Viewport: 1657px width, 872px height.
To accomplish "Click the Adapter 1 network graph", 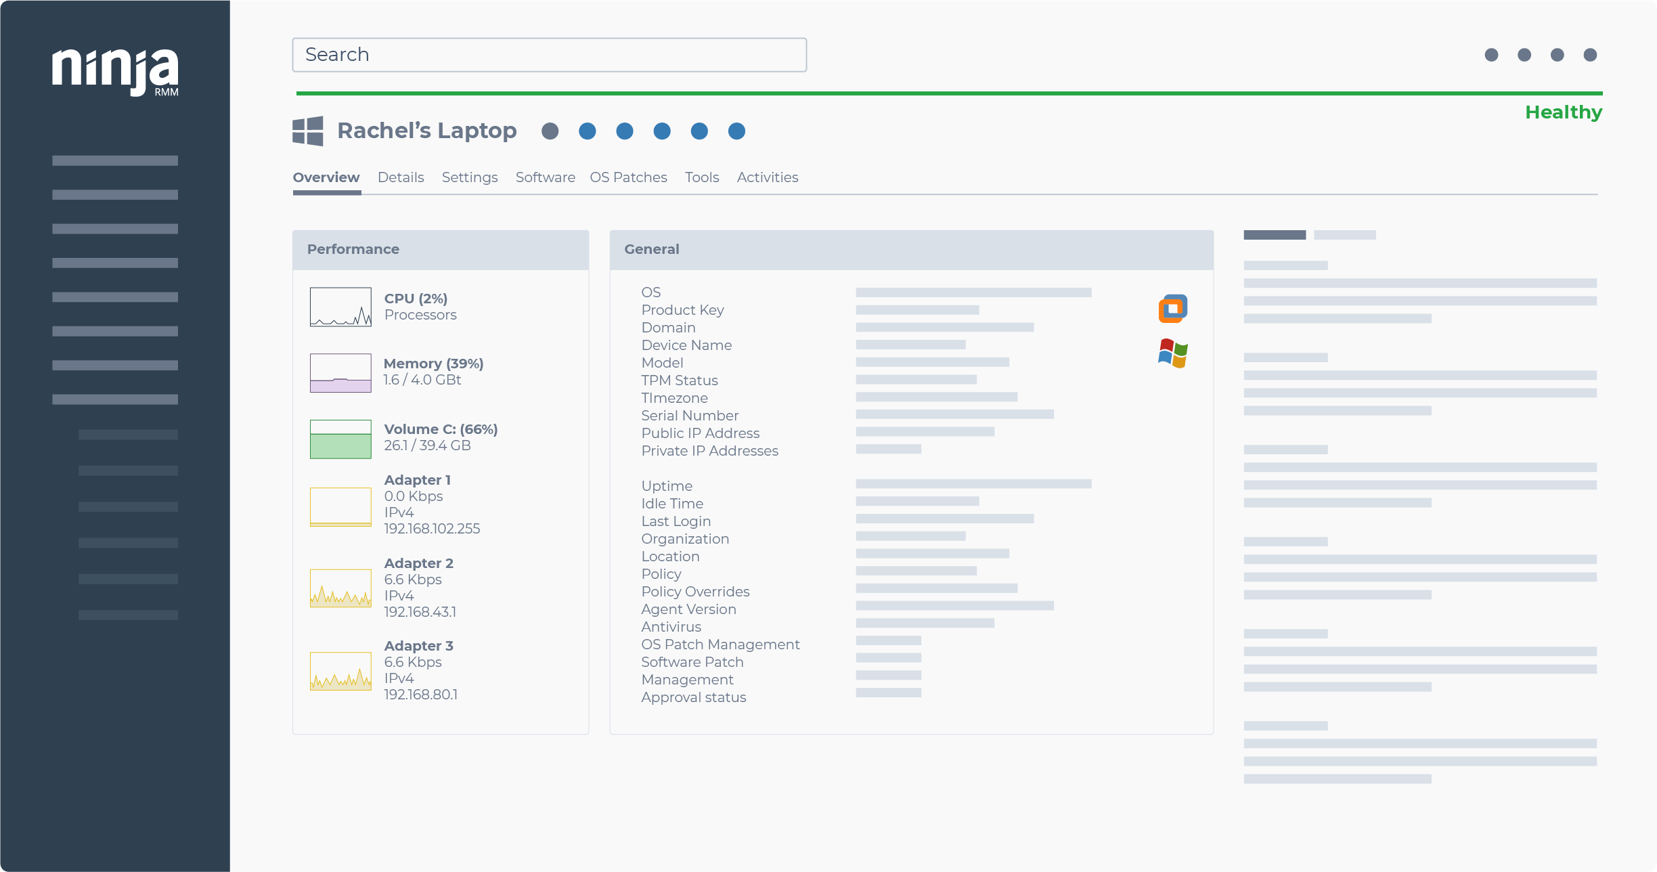I will point(340,506).
